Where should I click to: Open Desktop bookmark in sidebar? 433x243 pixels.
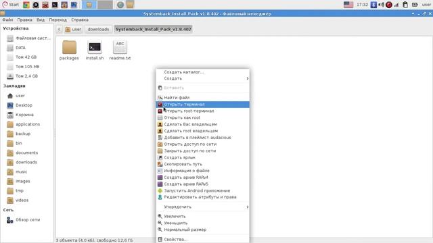[x=20, y=105]
